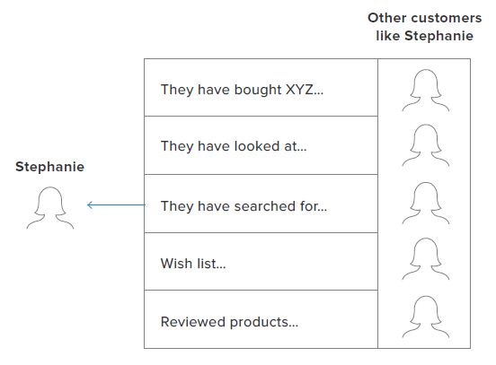Choose the "They have searched for..." row
496x365 pixels.
pos(261,204)
